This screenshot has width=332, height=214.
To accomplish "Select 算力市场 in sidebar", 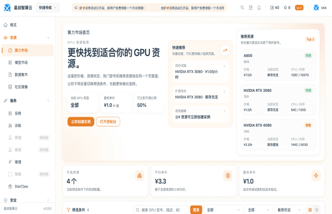I will pyautogui.click(x=28, y=50).
